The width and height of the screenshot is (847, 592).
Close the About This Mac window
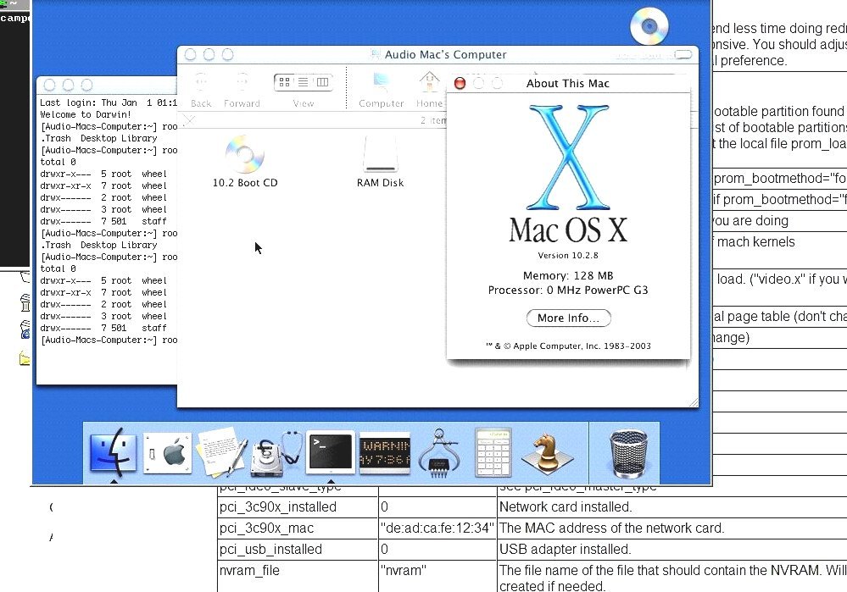coord(460,83)
